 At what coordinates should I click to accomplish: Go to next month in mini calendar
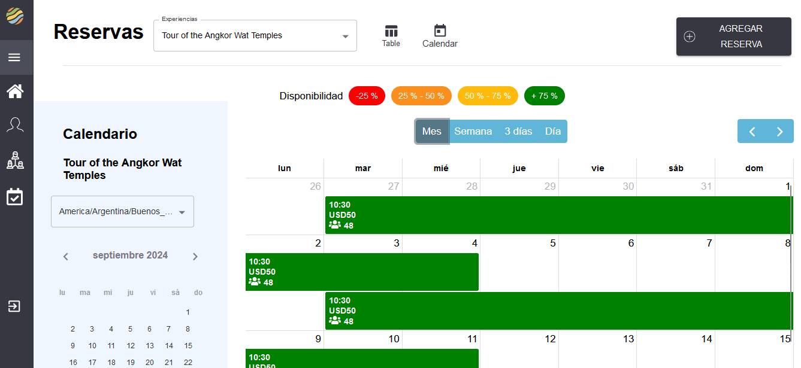[x=195, y=257]
